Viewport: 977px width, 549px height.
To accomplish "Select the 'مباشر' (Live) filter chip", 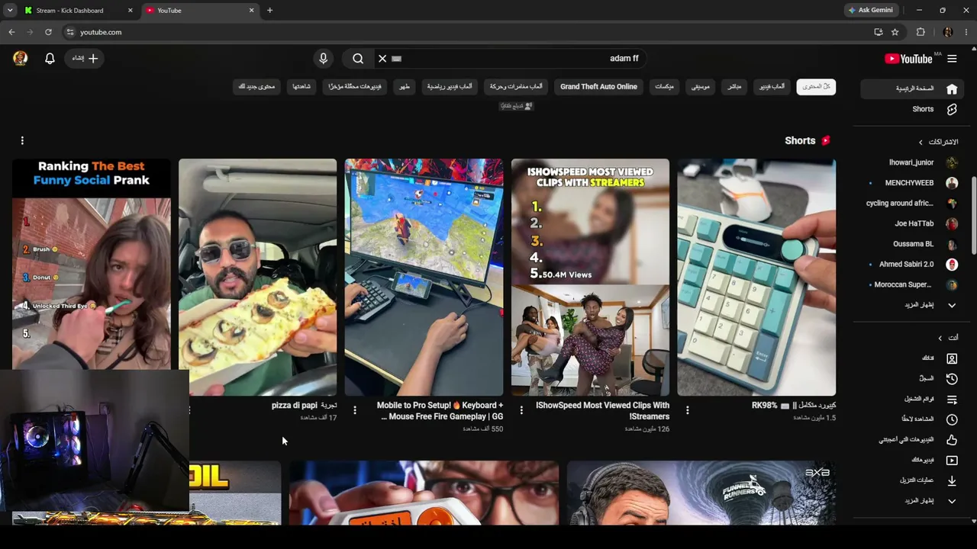I will point(734,87).
